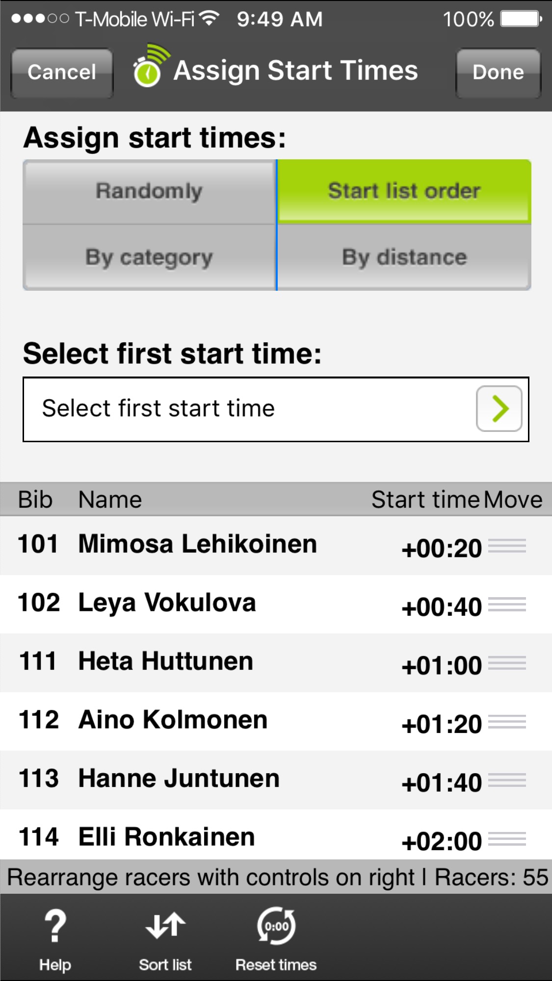Tap the drag handle beside Heta Huttunen

(x=507, y=663)
